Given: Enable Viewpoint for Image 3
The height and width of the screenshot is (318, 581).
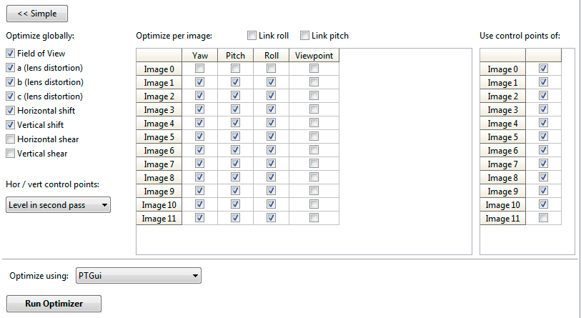Looking at the screenshot, I should click(x=314, y=109).
